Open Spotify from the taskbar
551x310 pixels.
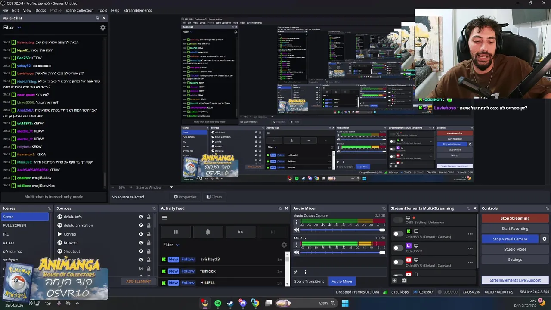218,303
